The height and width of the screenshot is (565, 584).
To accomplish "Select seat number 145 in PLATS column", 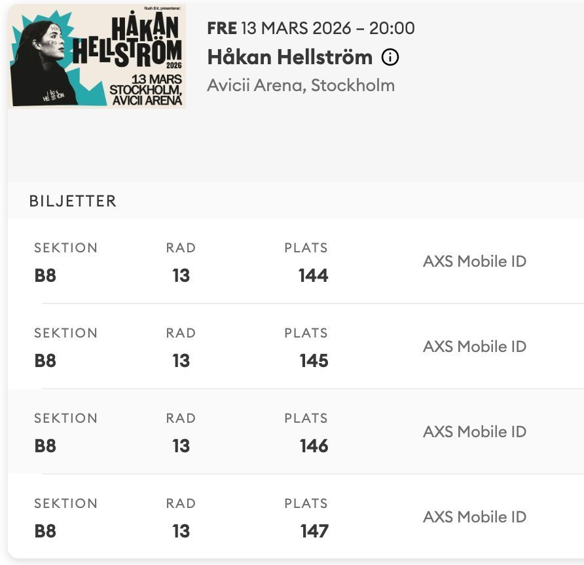I will (313, 361).
